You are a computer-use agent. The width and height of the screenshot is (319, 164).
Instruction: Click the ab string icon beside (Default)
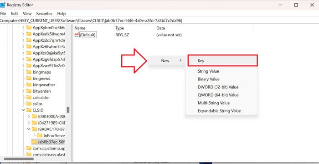77,35
